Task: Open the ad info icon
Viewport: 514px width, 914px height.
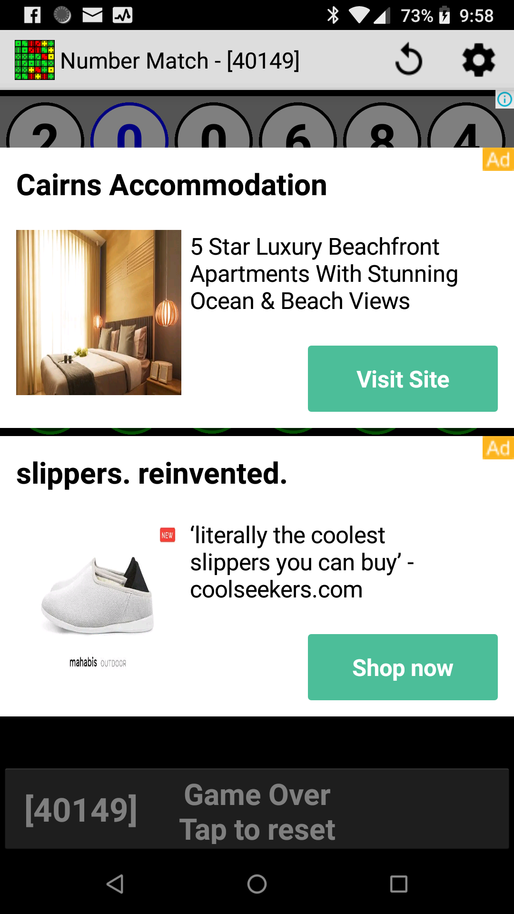Action: pyautogui.click(x=504, y=99)
